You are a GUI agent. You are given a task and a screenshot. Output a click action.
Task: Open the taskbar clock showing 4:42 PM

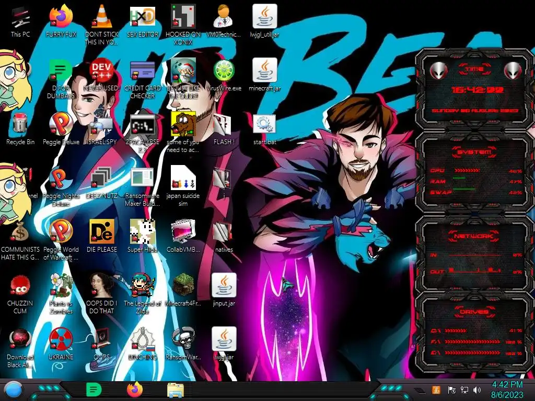coord(507,390)
